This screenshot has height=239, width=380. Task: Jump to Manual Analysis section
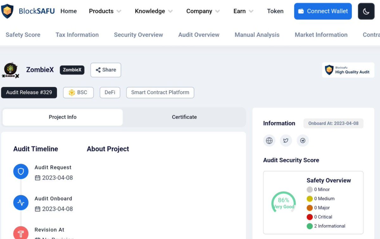[x=257, y=35]
